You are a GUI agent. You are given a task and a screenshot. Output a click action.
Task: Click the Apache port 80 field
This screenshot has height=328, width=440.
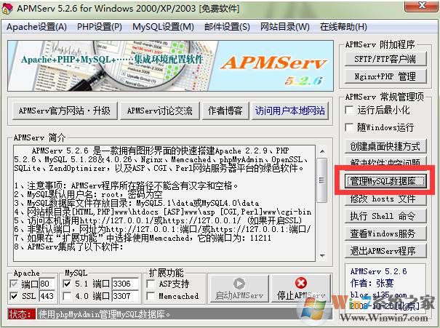47,284
